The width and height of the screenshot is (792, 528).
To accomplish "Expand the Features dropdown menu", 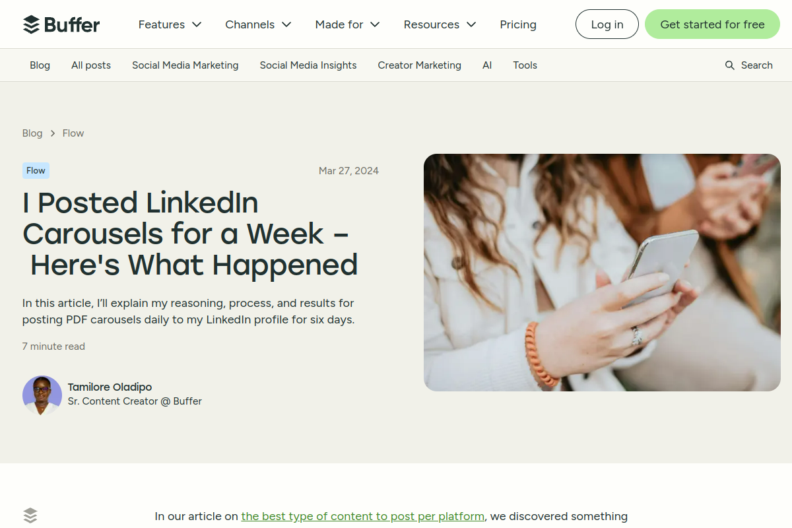I will point(170,24).
